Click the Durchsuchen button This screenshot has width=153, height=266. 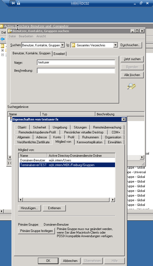(130, 45)
